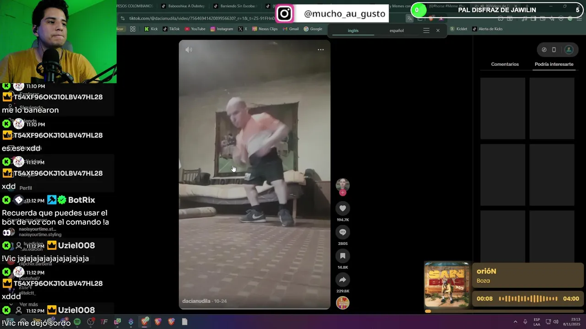Click the microphone icon in the system tray

tap(525, 322)
